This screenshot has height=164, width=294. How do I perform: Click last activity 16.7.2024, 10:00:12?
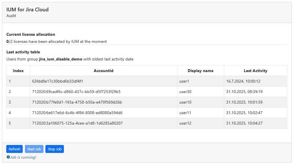click(243, 81)
